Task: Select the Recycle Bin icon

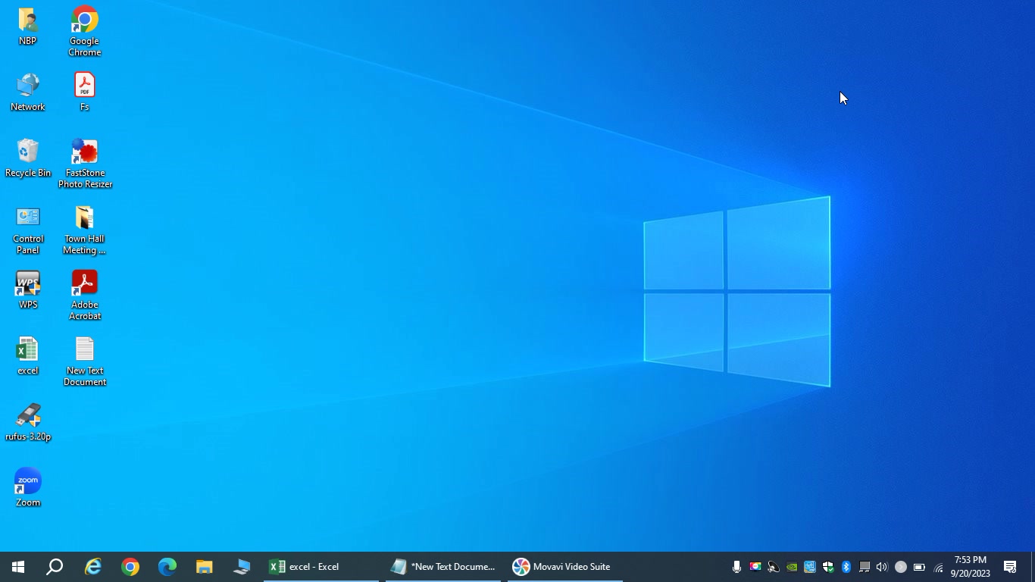Action: [28, 158]
